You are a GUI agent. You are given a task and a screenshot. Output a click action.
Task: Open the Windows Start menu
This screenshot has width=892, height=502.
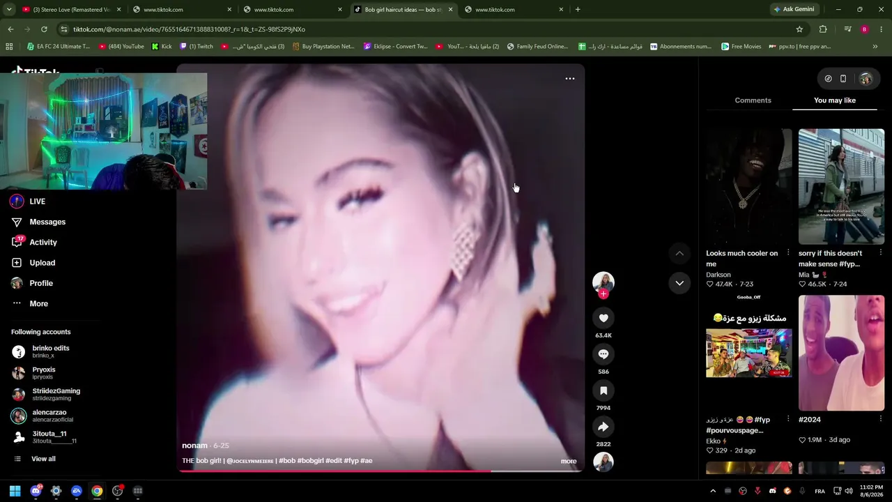tap(15, 491)
